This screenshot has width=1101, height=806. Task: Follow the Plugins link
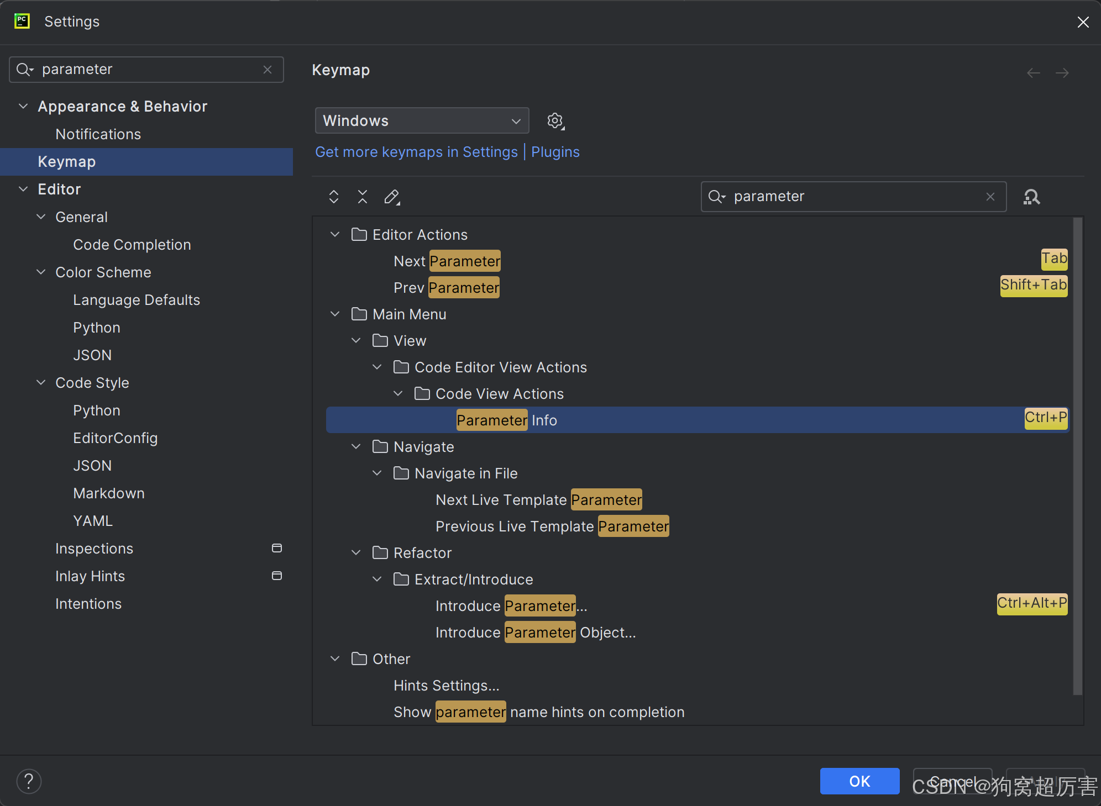[x=555, y=152]
